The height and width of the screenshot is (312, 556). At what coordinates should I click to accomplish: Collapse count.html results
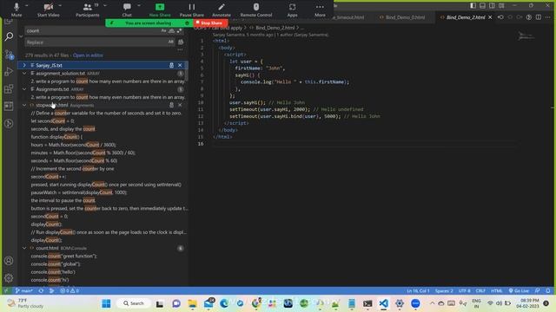(24, 248)
